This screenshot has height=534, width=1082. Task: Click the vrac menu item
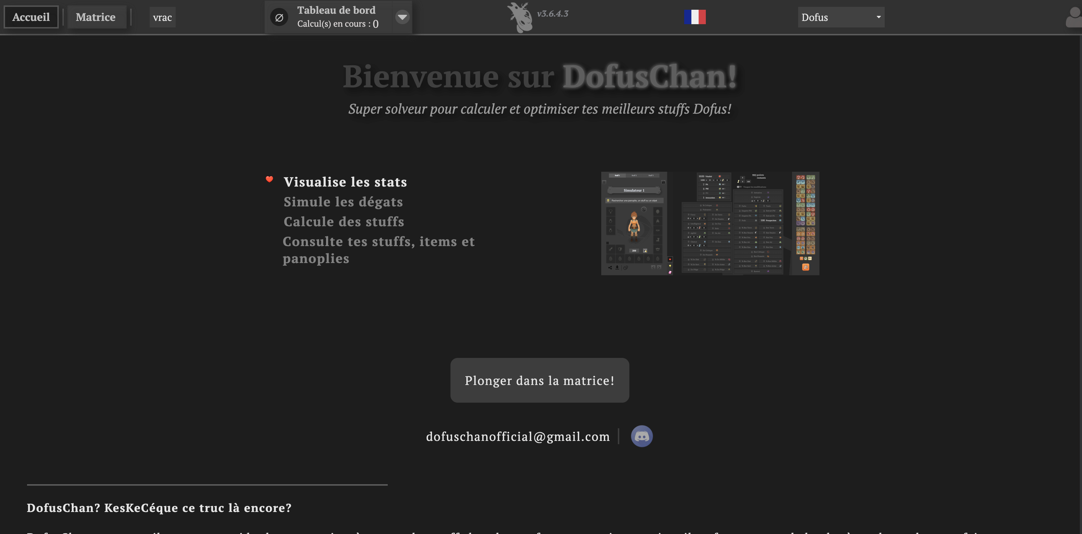(163, 17)
